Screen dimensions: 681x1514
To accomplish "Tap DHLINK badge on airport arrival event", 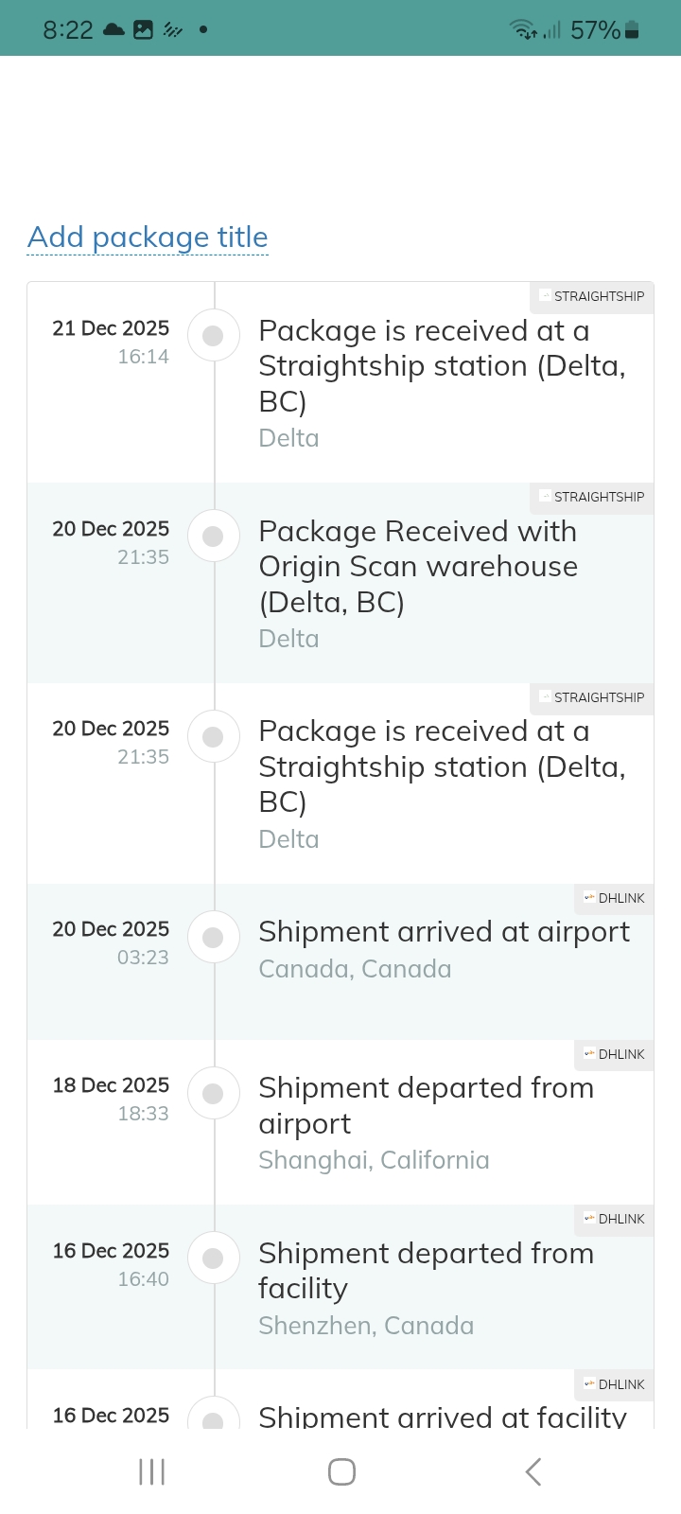I will [x=615, y=898].
